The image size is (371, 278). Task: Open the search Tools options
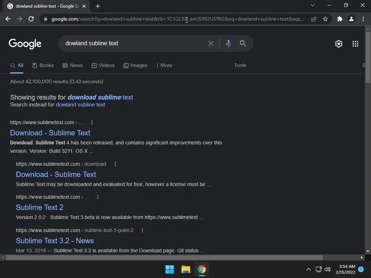240,66
